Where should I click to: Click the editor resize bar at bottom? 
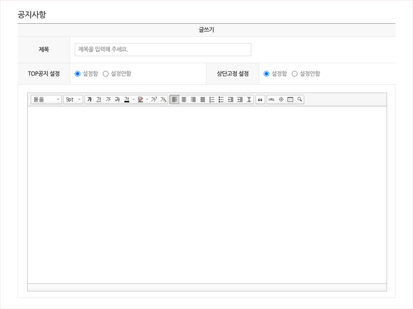[207, 287]
